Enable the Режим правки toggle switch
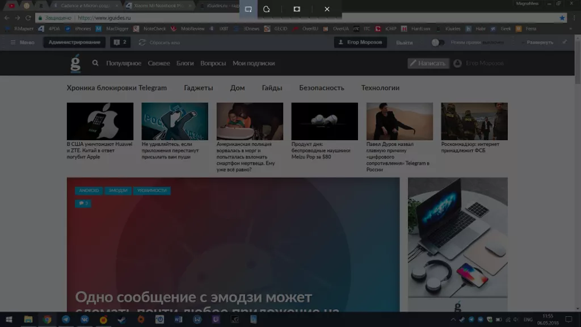 click(x=438, y=42)
